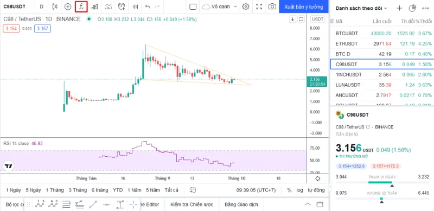This screenshot has height=211, width=434.
Task: Start bar replay with the rewind icon
Action: click(135, 7)
